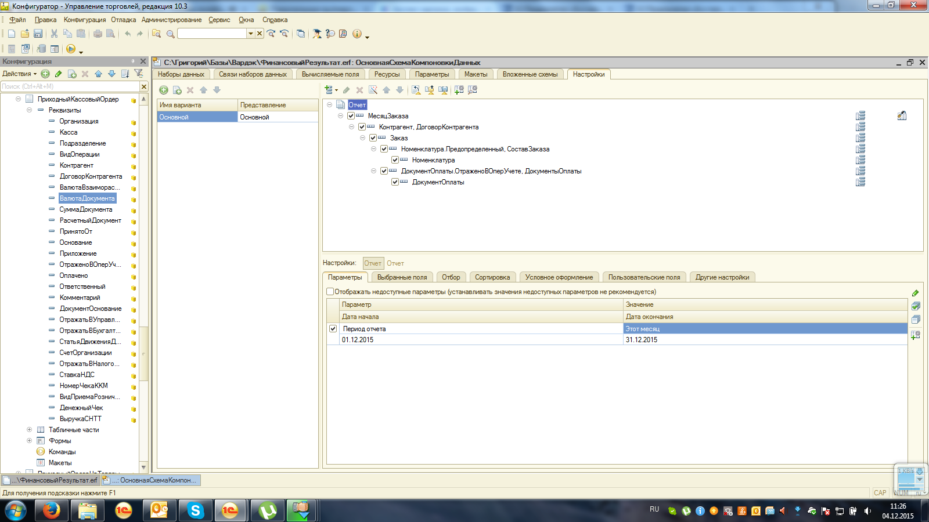Click the Отчет settings toggle button
This screenshot has height=522, width=929.
point(373,263)
